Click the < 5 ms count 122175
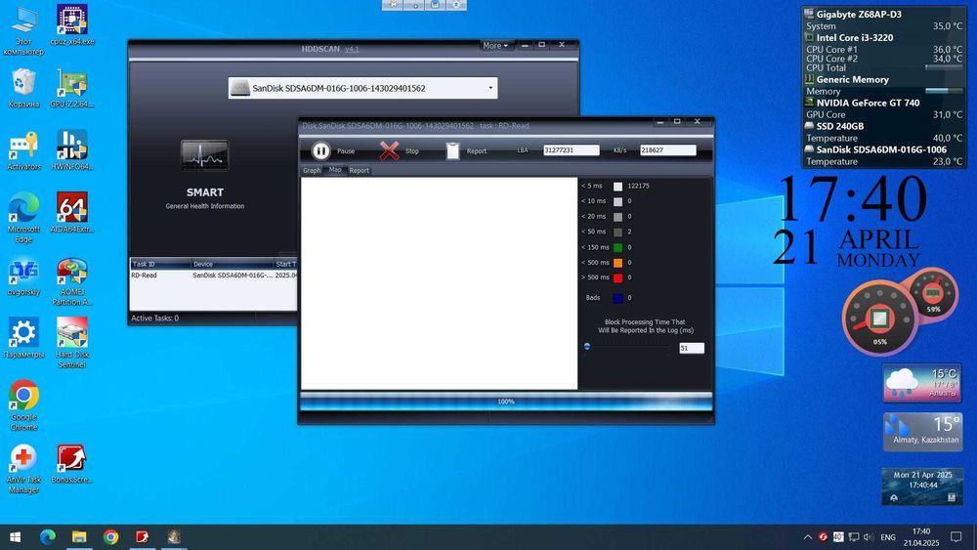This screenshot has width=977, height=550. 638,186
